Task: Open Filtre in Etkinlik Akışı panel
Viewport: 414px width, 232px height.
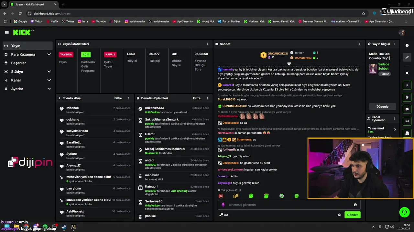Action: (118, 98)
